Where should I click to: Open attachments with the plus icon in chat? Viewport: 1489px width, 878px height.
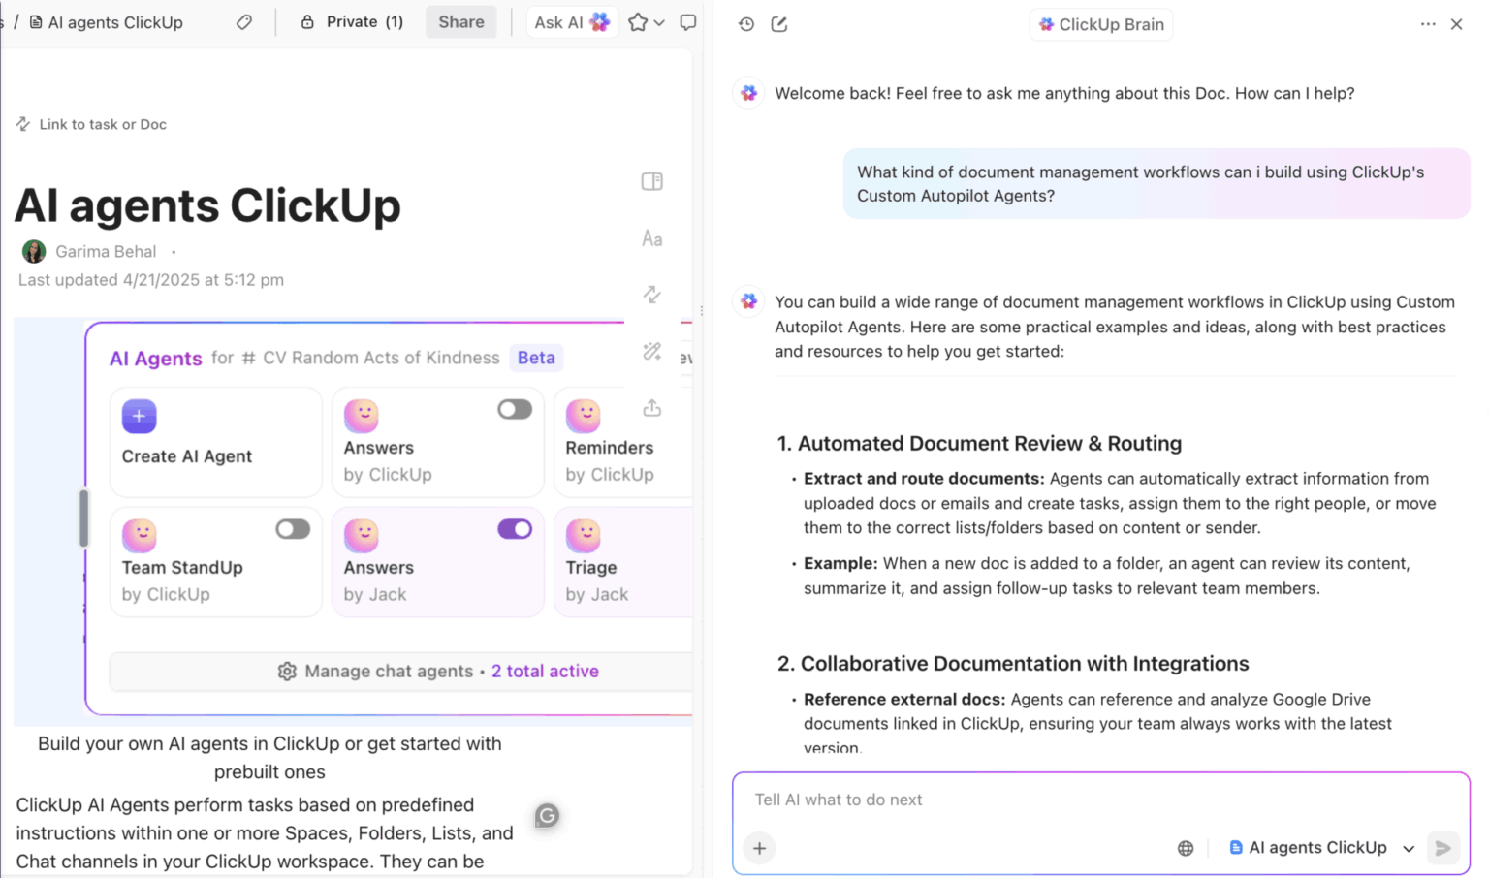(759, 847)
